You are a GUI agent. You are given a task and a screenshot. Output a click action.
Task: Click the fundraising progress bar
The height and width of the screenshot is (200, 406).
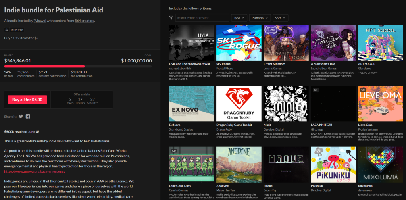click(x=78, y=66)
